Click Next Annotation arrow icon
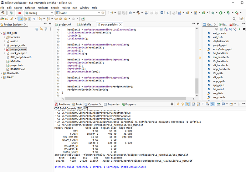 (x=40, y=19)
